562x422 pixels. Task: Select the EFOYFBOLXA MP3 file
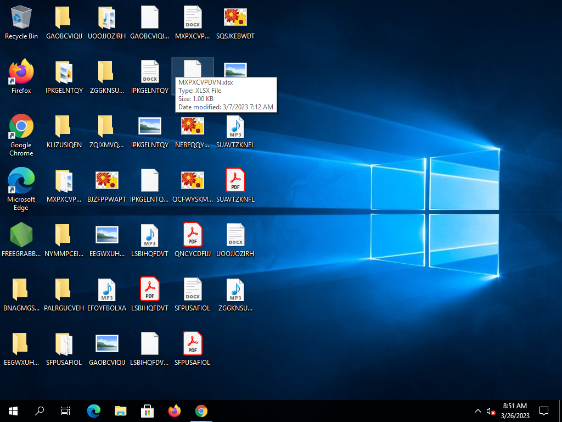tap(107, 290)
